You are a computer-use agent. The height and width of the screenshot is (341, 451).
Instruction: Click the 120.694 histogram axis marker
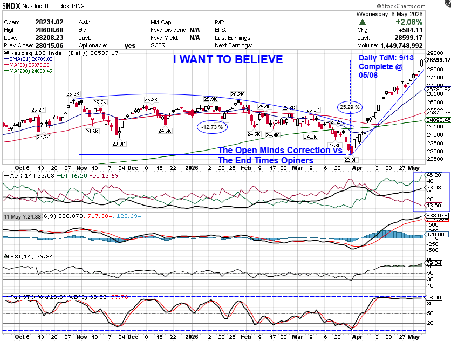click(436, 235)
